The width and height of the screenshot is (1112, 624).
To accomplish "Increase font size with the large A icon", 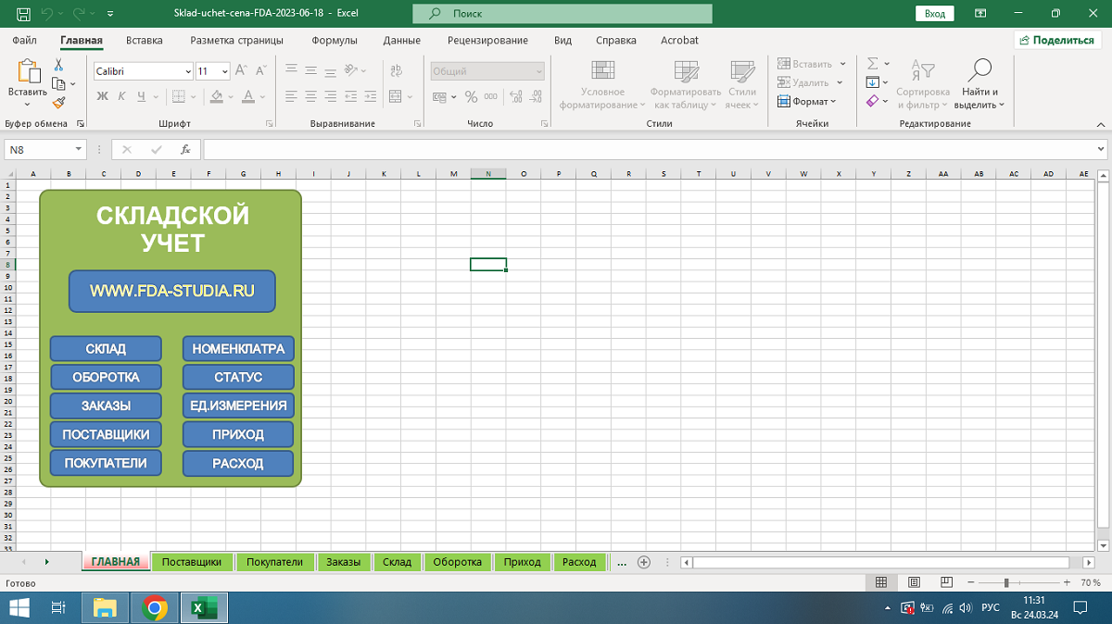I will (x=241, y=70).
